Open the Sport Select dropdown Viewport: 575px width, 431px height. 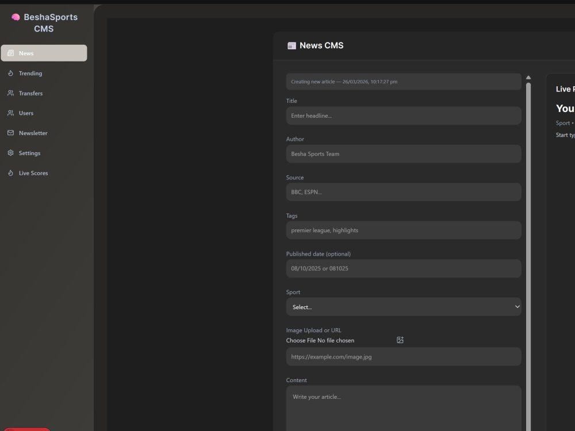[404, 307]
